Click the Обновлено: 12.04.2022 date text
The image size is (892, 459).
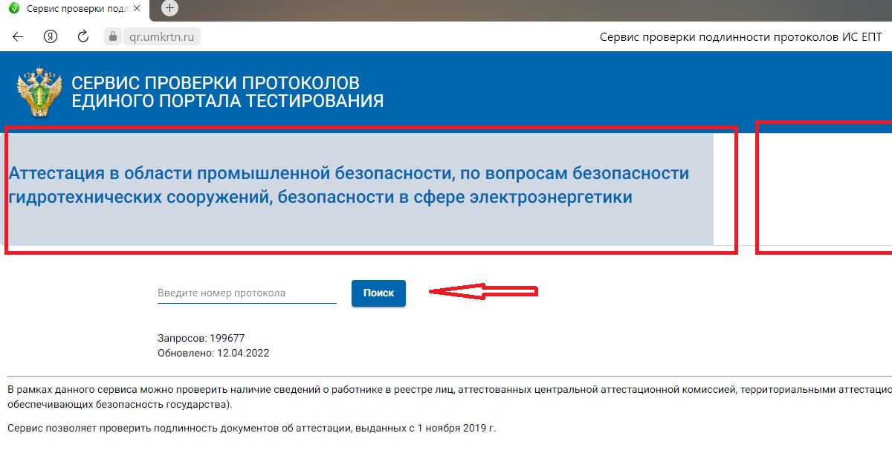point(213,353)
